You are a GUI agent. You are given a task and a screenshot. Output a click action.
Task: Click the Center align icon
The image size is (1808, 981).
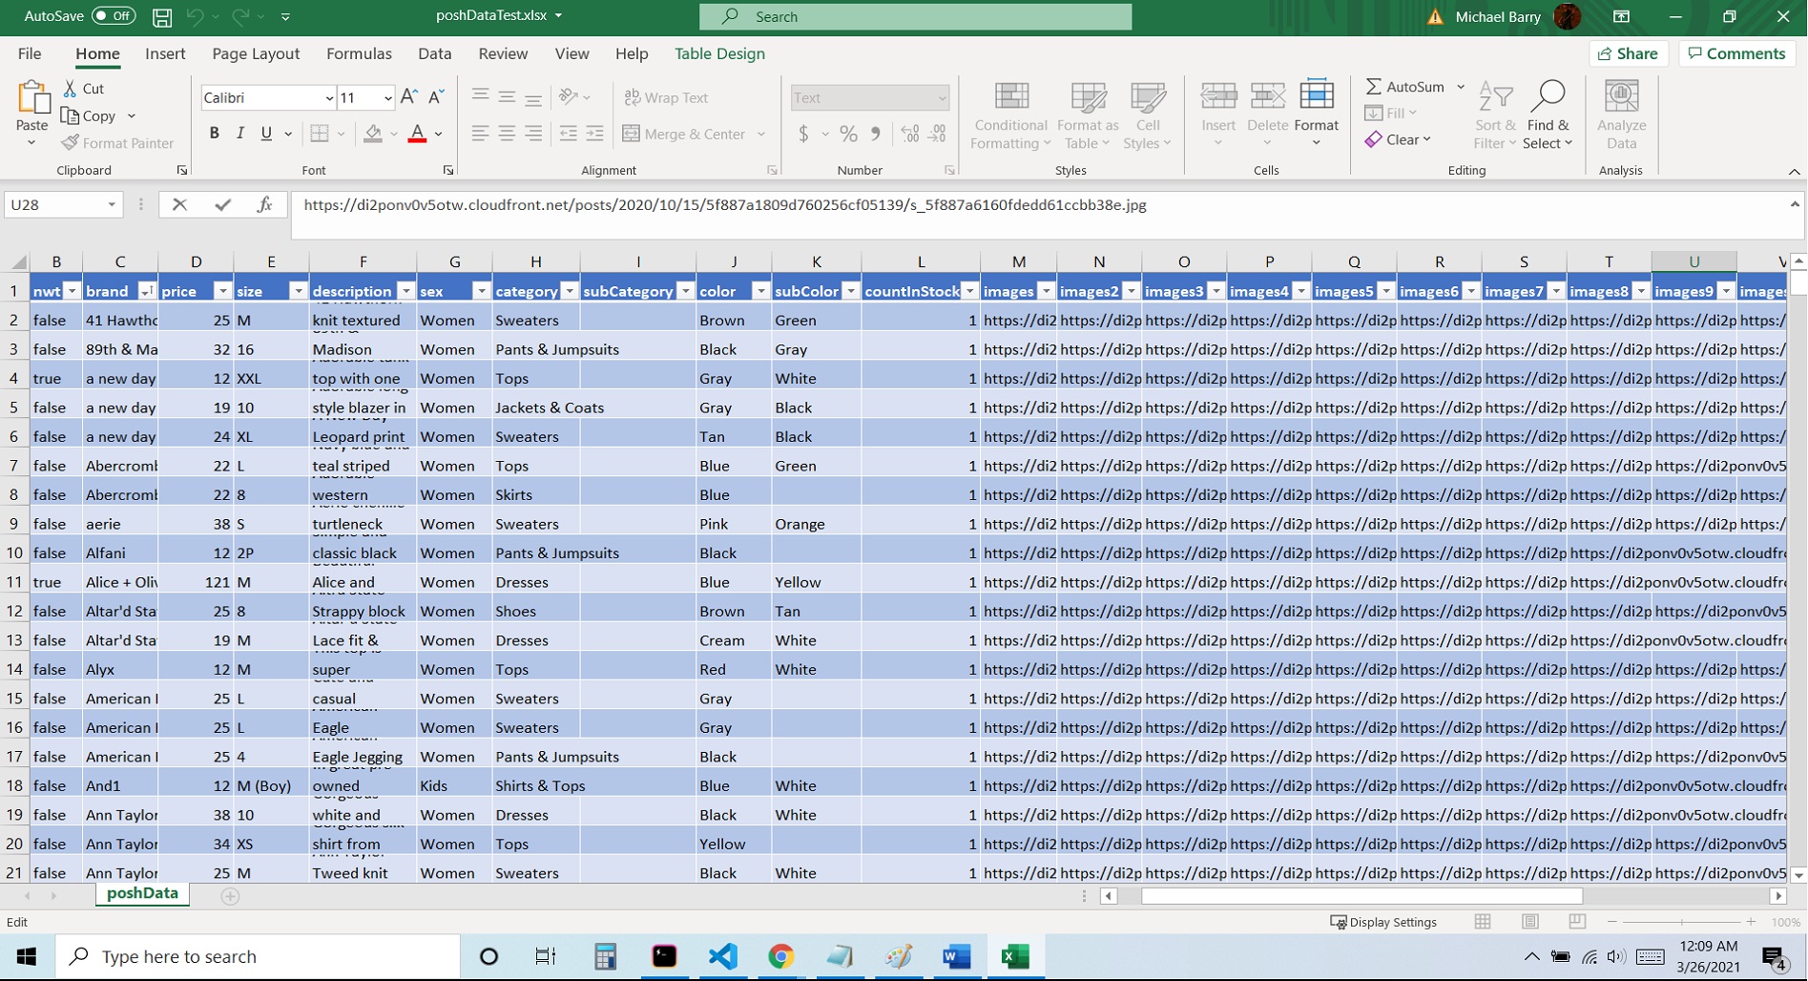point(507,134)
